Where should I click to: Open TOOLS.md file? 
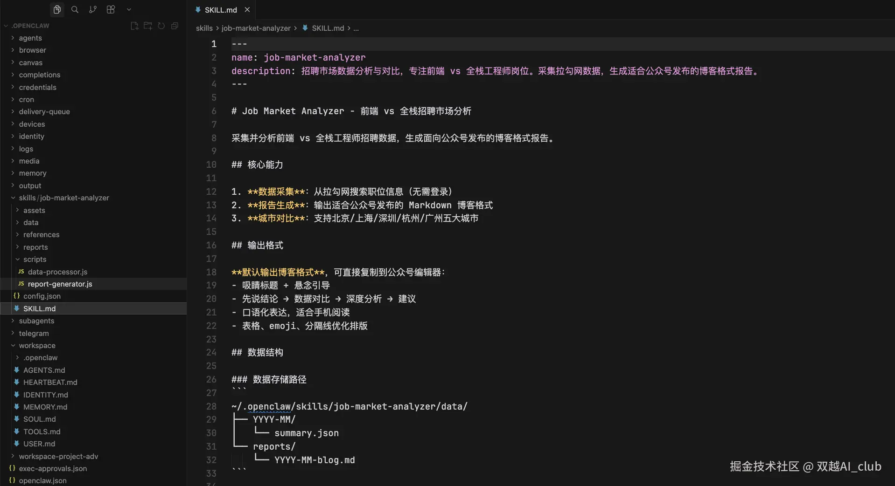[x=42, y=432]
